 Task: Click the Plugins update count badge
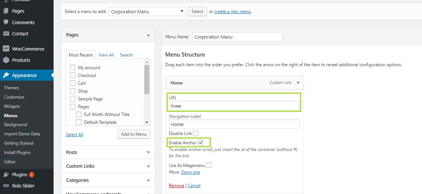[31, 175]
